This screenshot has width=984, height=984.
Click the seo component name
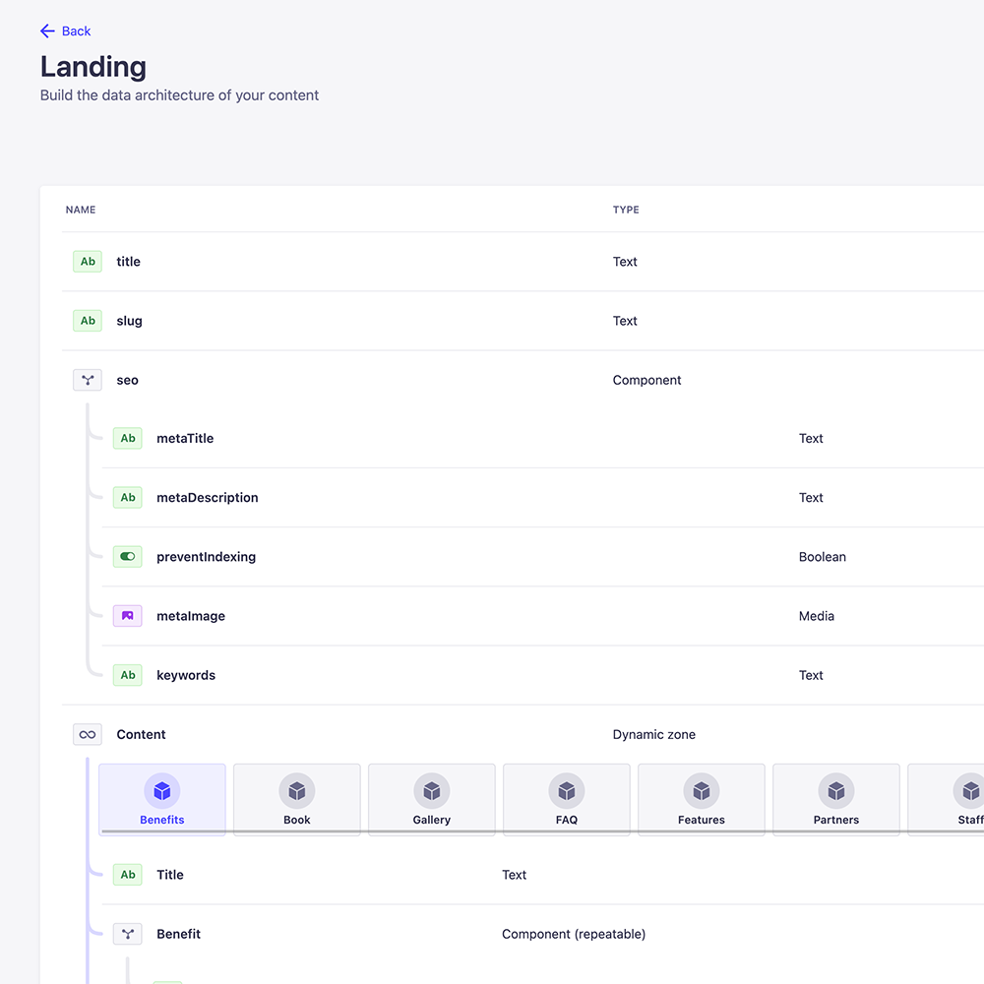pos(127,380)
